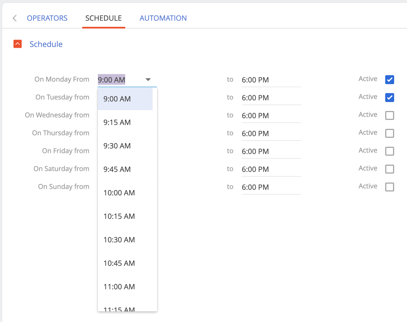Pick 9:45 AM in the time list

[x=117, y=169]
